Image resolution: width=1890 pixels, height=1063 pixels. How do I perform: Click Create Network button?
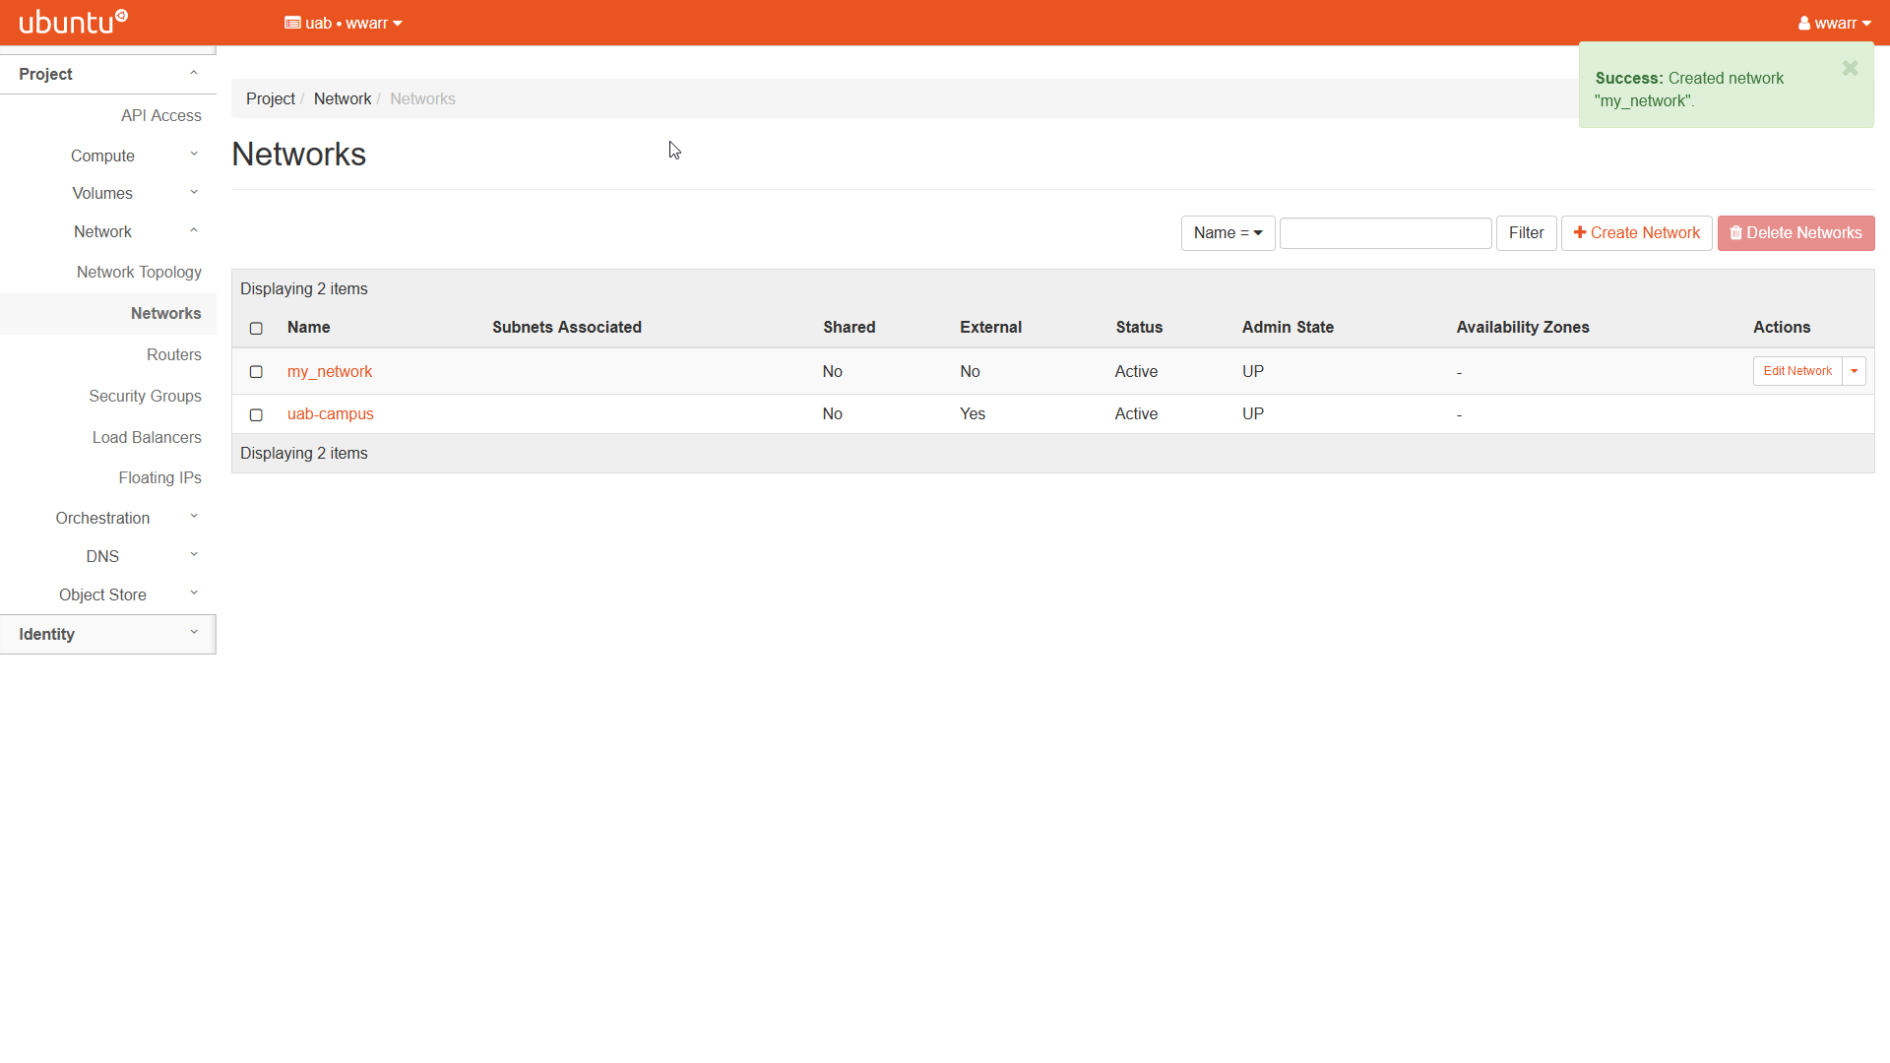(x=1636, y=233)
